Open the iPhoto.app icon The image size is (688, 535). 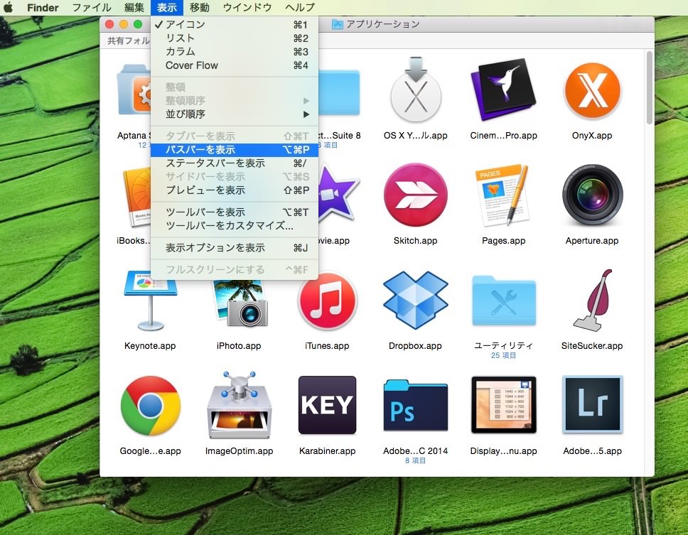click(x=240, y=303)
